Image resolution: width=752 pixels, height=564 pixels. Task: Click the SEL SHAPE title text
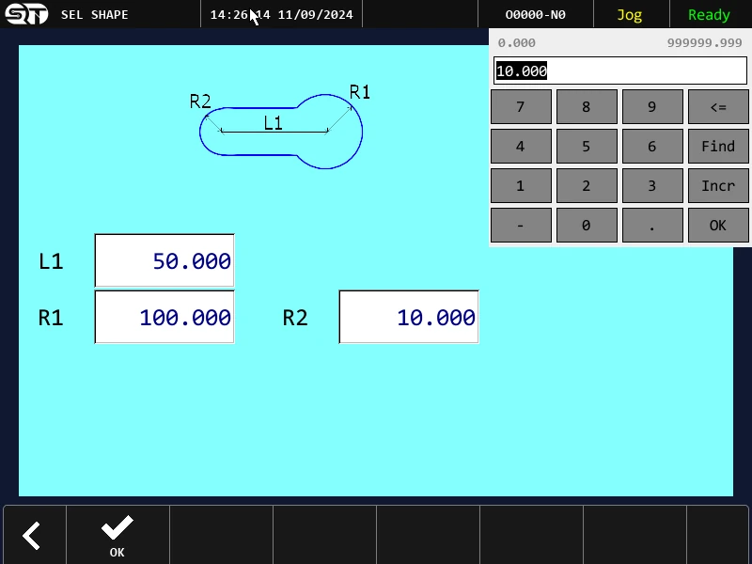coord(95,15)
